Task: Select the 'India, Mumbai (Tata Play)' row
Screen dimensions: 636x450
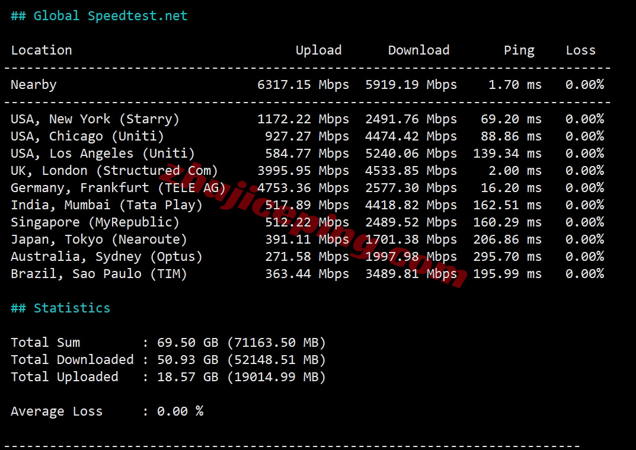Action: (x=107, y=205)
